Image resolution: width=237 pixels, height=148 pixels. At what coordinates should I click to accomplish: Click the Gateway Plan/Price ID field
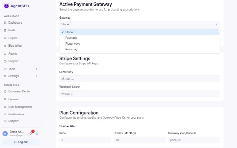[x=194, y=140]
